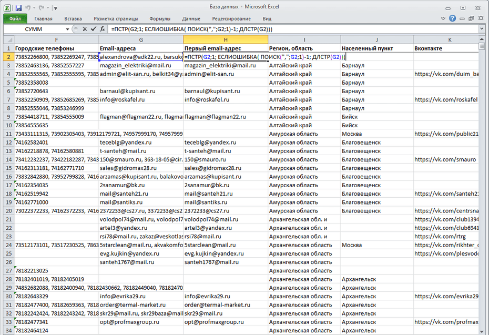Click cell 'Городские телефоны'
Screen dimensions: 489x335
56,48
